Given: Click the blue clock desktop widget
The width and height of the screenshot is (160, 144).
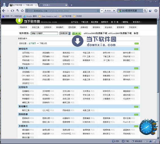Looking at the screenshot, I should coord(146,127).
